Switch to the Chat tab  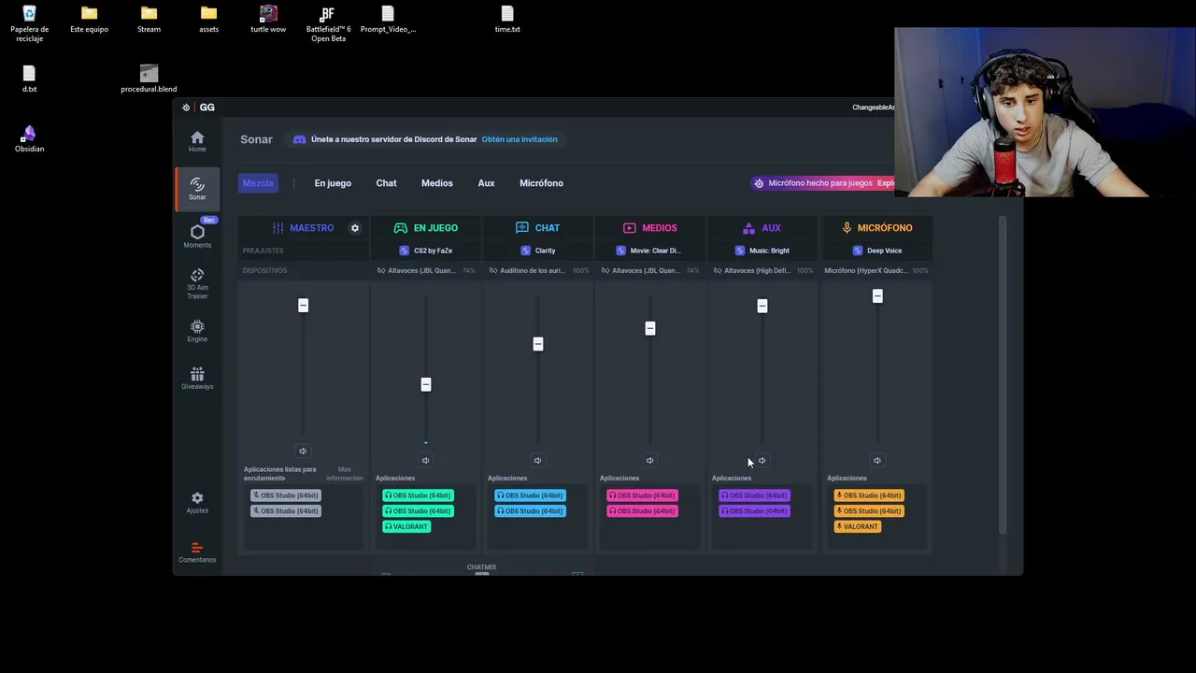coord(386,183)
